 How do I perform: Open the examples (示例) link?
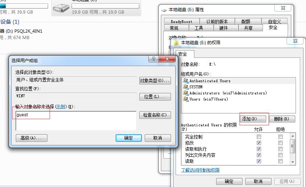[x=60, y=107]
